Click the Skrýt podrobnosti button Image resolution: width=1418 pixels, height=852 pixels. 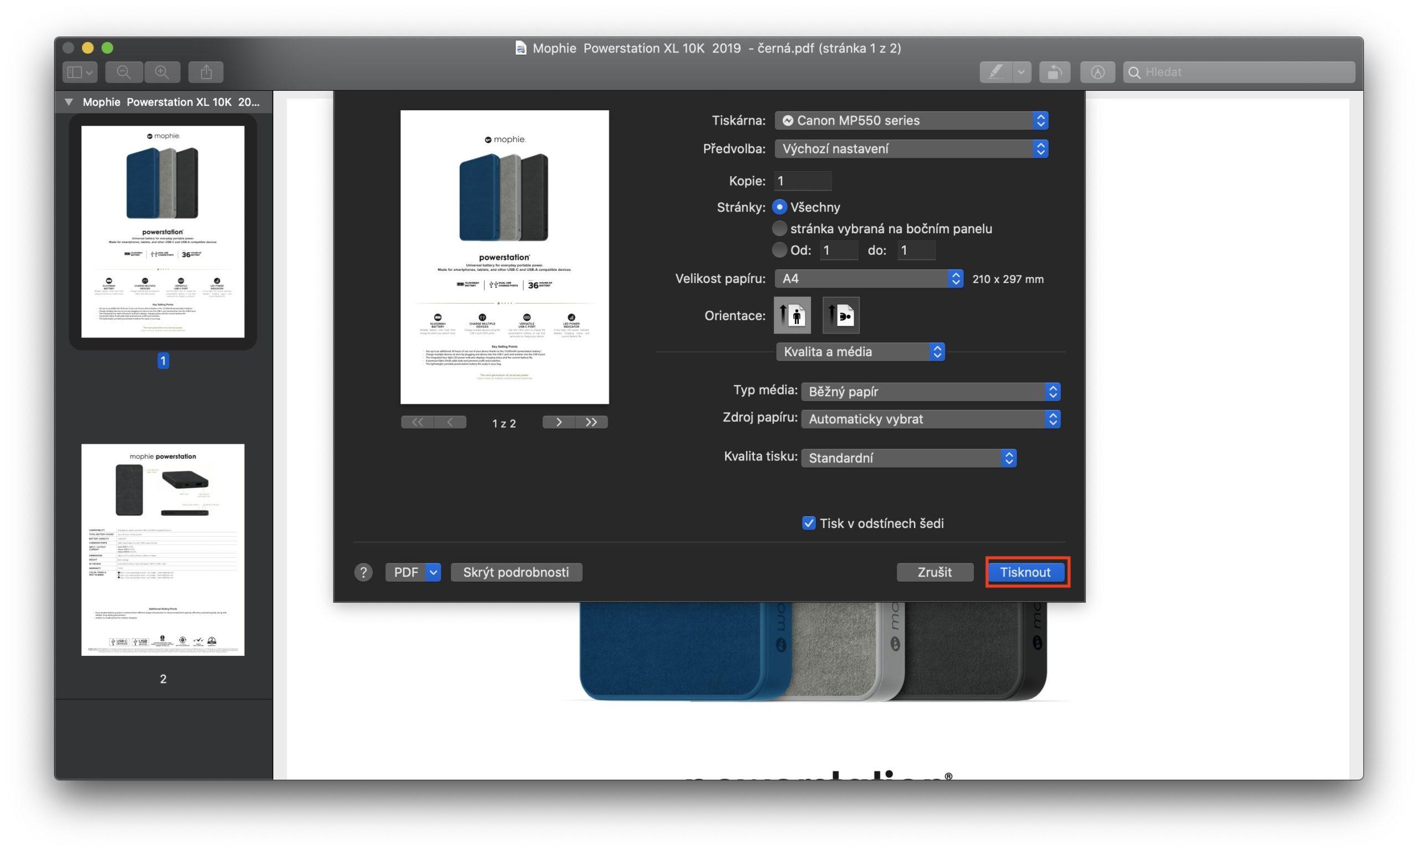tap(516, 572)
